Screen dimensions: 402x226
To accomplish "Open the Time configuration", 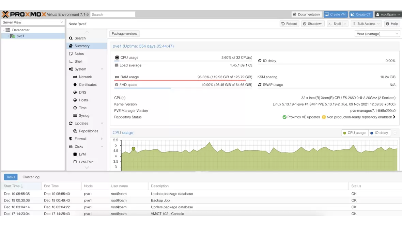I will tap(82, 108).
